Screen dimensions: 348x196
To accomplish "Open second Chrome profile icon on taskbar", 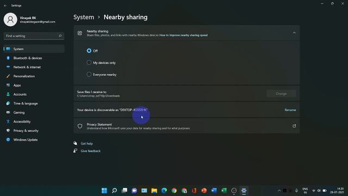I will pyautogui.click(x=184, y=191).
